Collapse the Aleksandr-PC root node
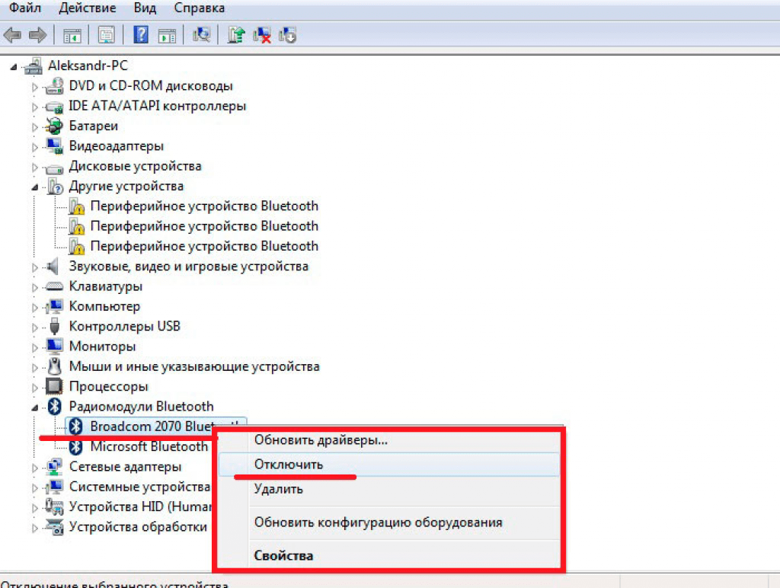This screenshot has width=780, height=588. point(14,66)
